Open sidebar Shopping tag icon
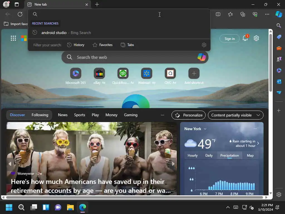The width and height of the screenshot is (285, 214). [279, 37]
